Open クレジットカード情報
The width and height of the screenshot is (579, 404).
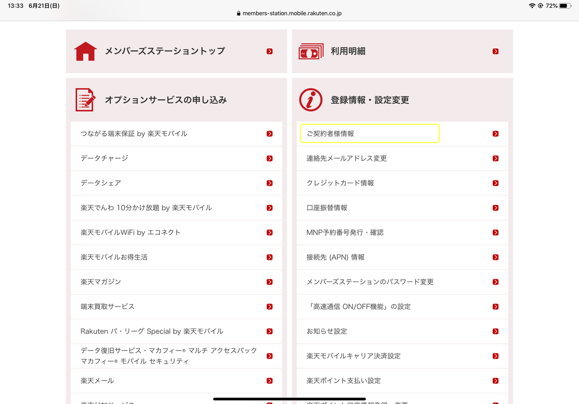402,183
